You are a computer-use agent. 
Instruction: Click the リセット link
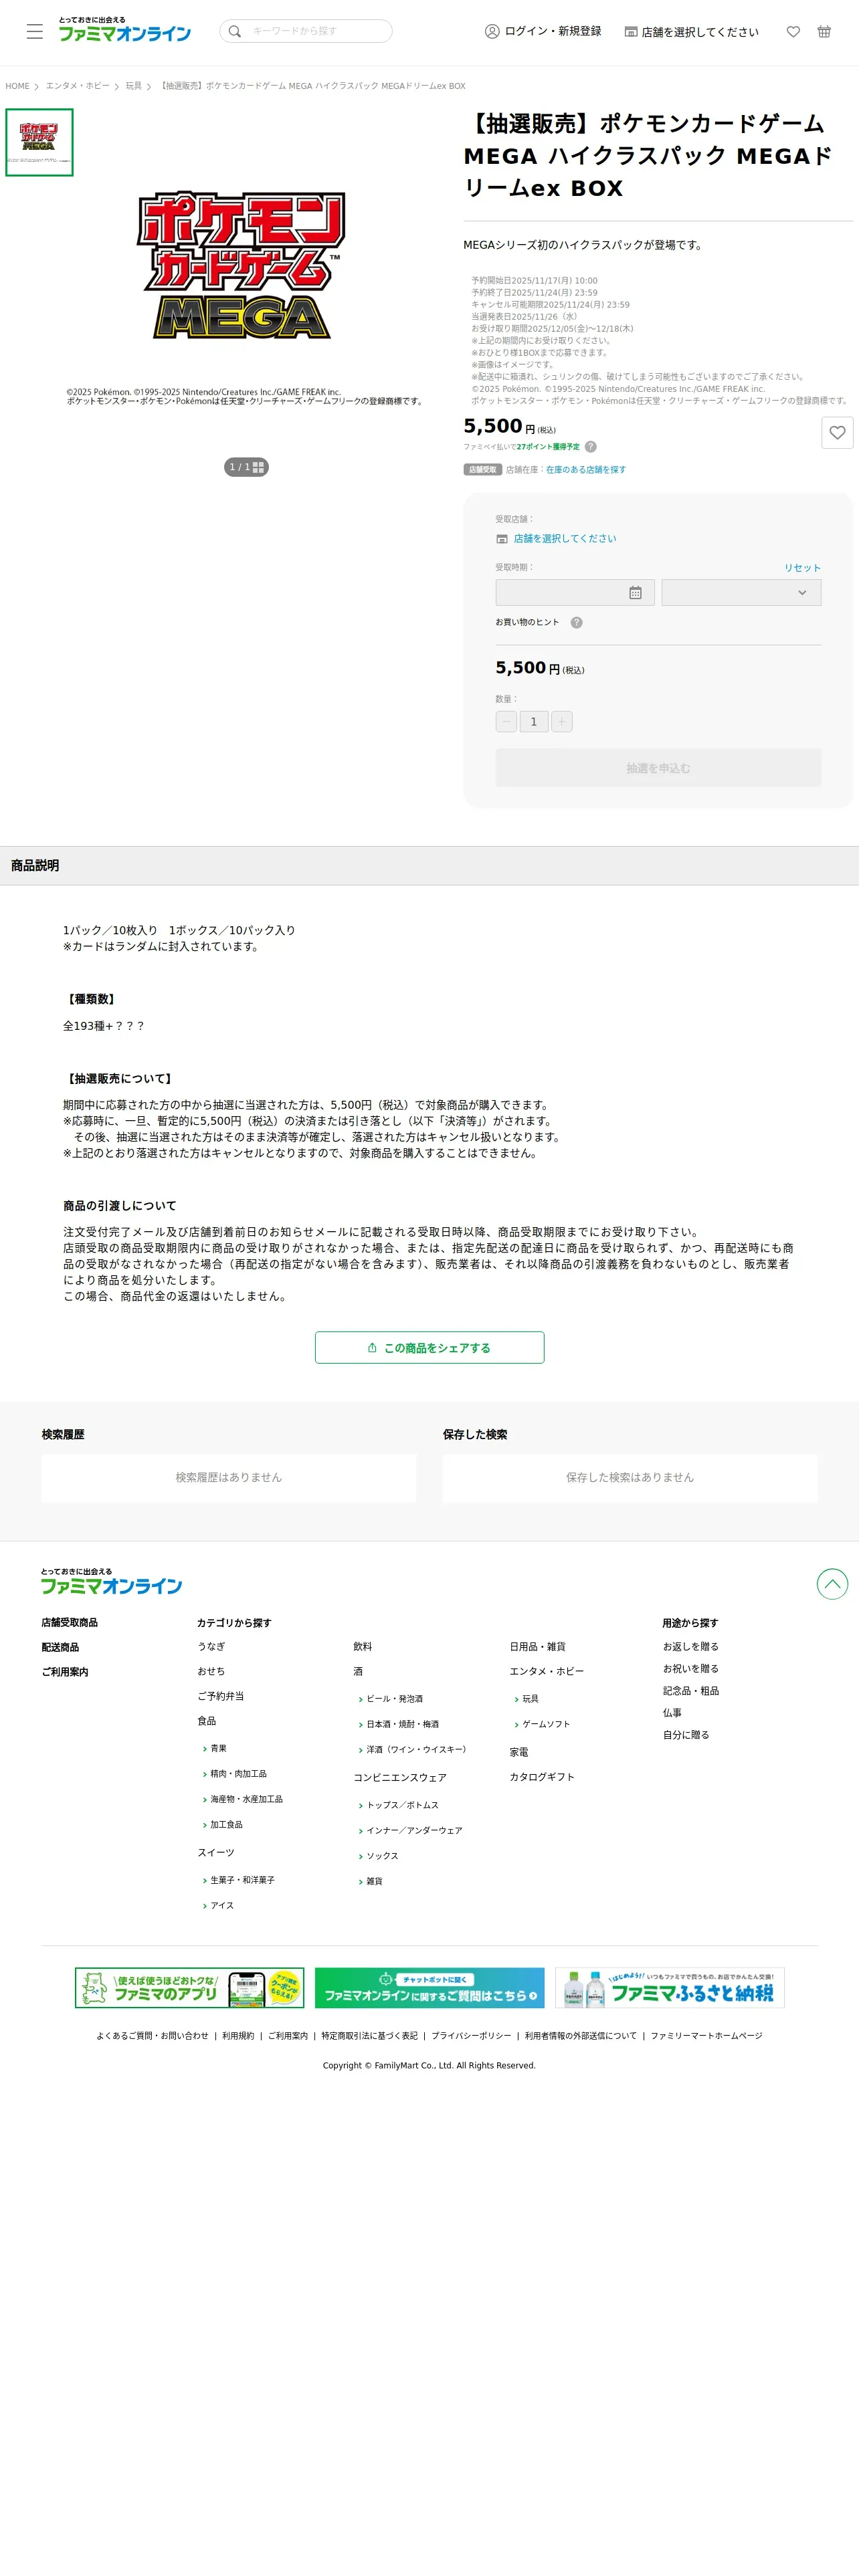coord(802,568)
